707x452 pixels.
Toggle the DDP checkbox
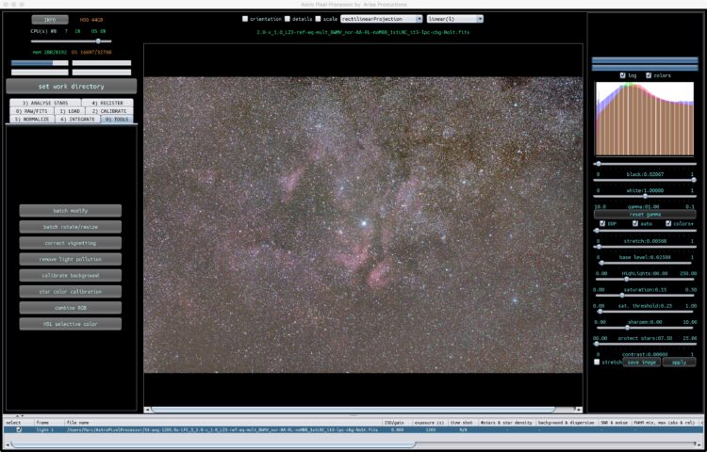coord(602,224)
